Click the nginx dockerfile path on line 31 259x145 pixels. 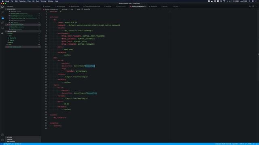click(x=85, y=93)
